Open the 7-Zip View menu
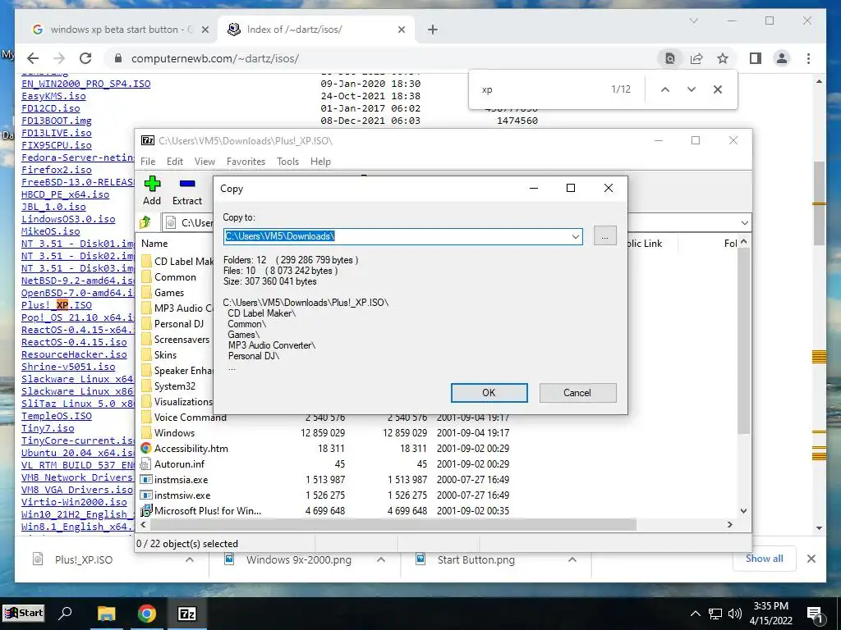 (205, 162)
